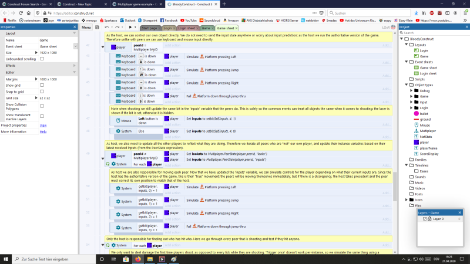Go to Firefox home page
This screenshot has height=264, width=470.
click(28, 13)
